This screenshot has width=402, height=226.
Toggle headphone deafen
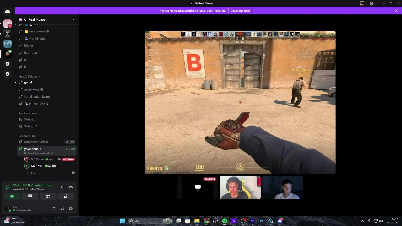pos(62,208)
